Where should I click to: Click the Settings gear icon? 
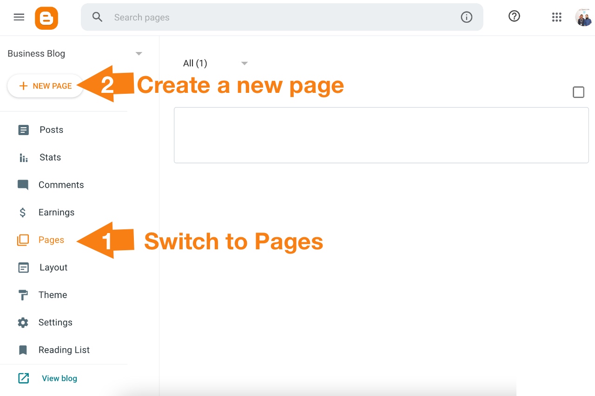point(23,323)
